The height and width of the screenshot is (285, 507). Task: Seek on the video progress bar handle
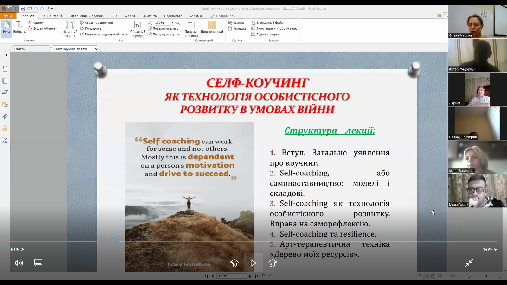[x=115, y=241]
